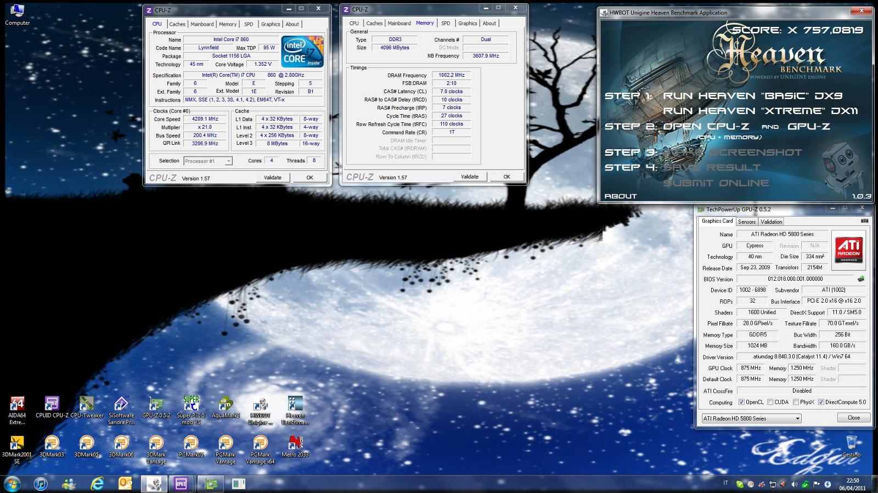This screenshot has height=493, width=878.
Task: Open Super Pi 1.5 mod XS shortcut
Action: coord(191,410)
